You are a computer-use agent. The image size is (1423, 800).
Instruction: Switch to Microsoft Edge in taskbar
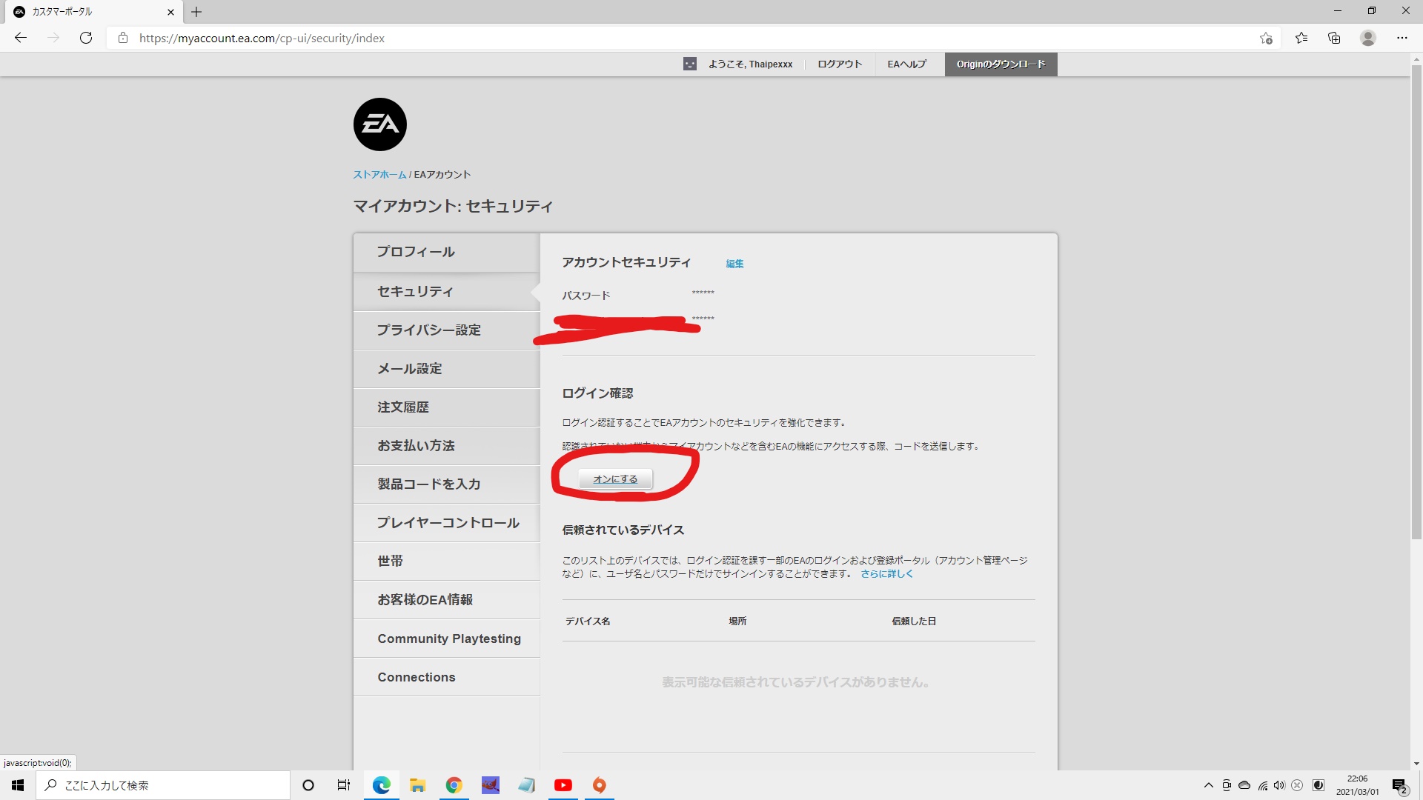tap(381, 785)
